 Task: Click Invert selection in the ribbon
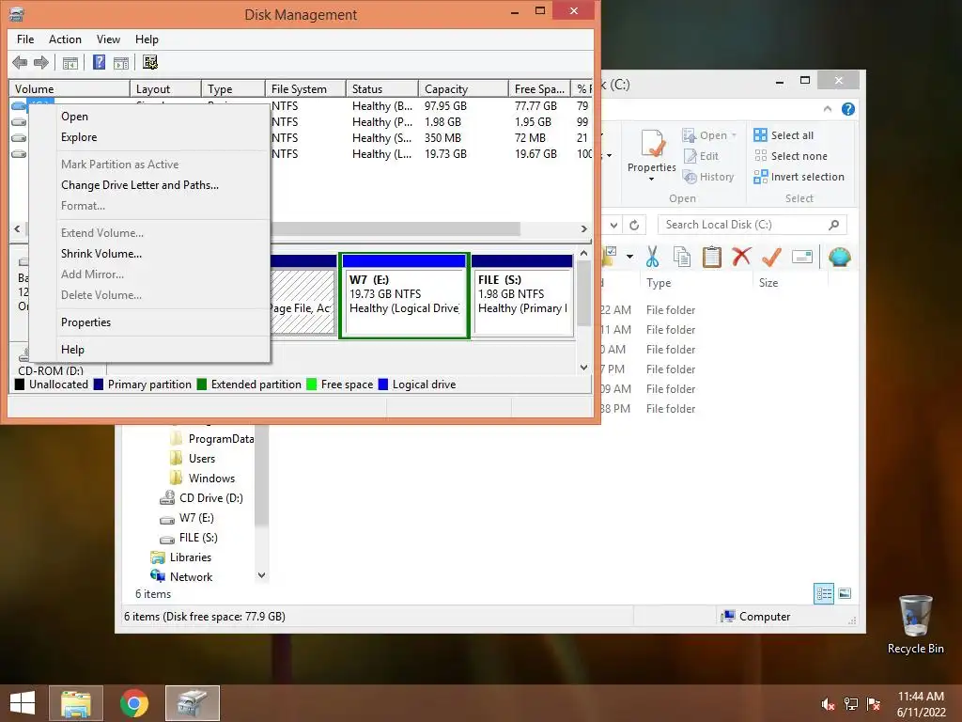click(x=799, y=177)
